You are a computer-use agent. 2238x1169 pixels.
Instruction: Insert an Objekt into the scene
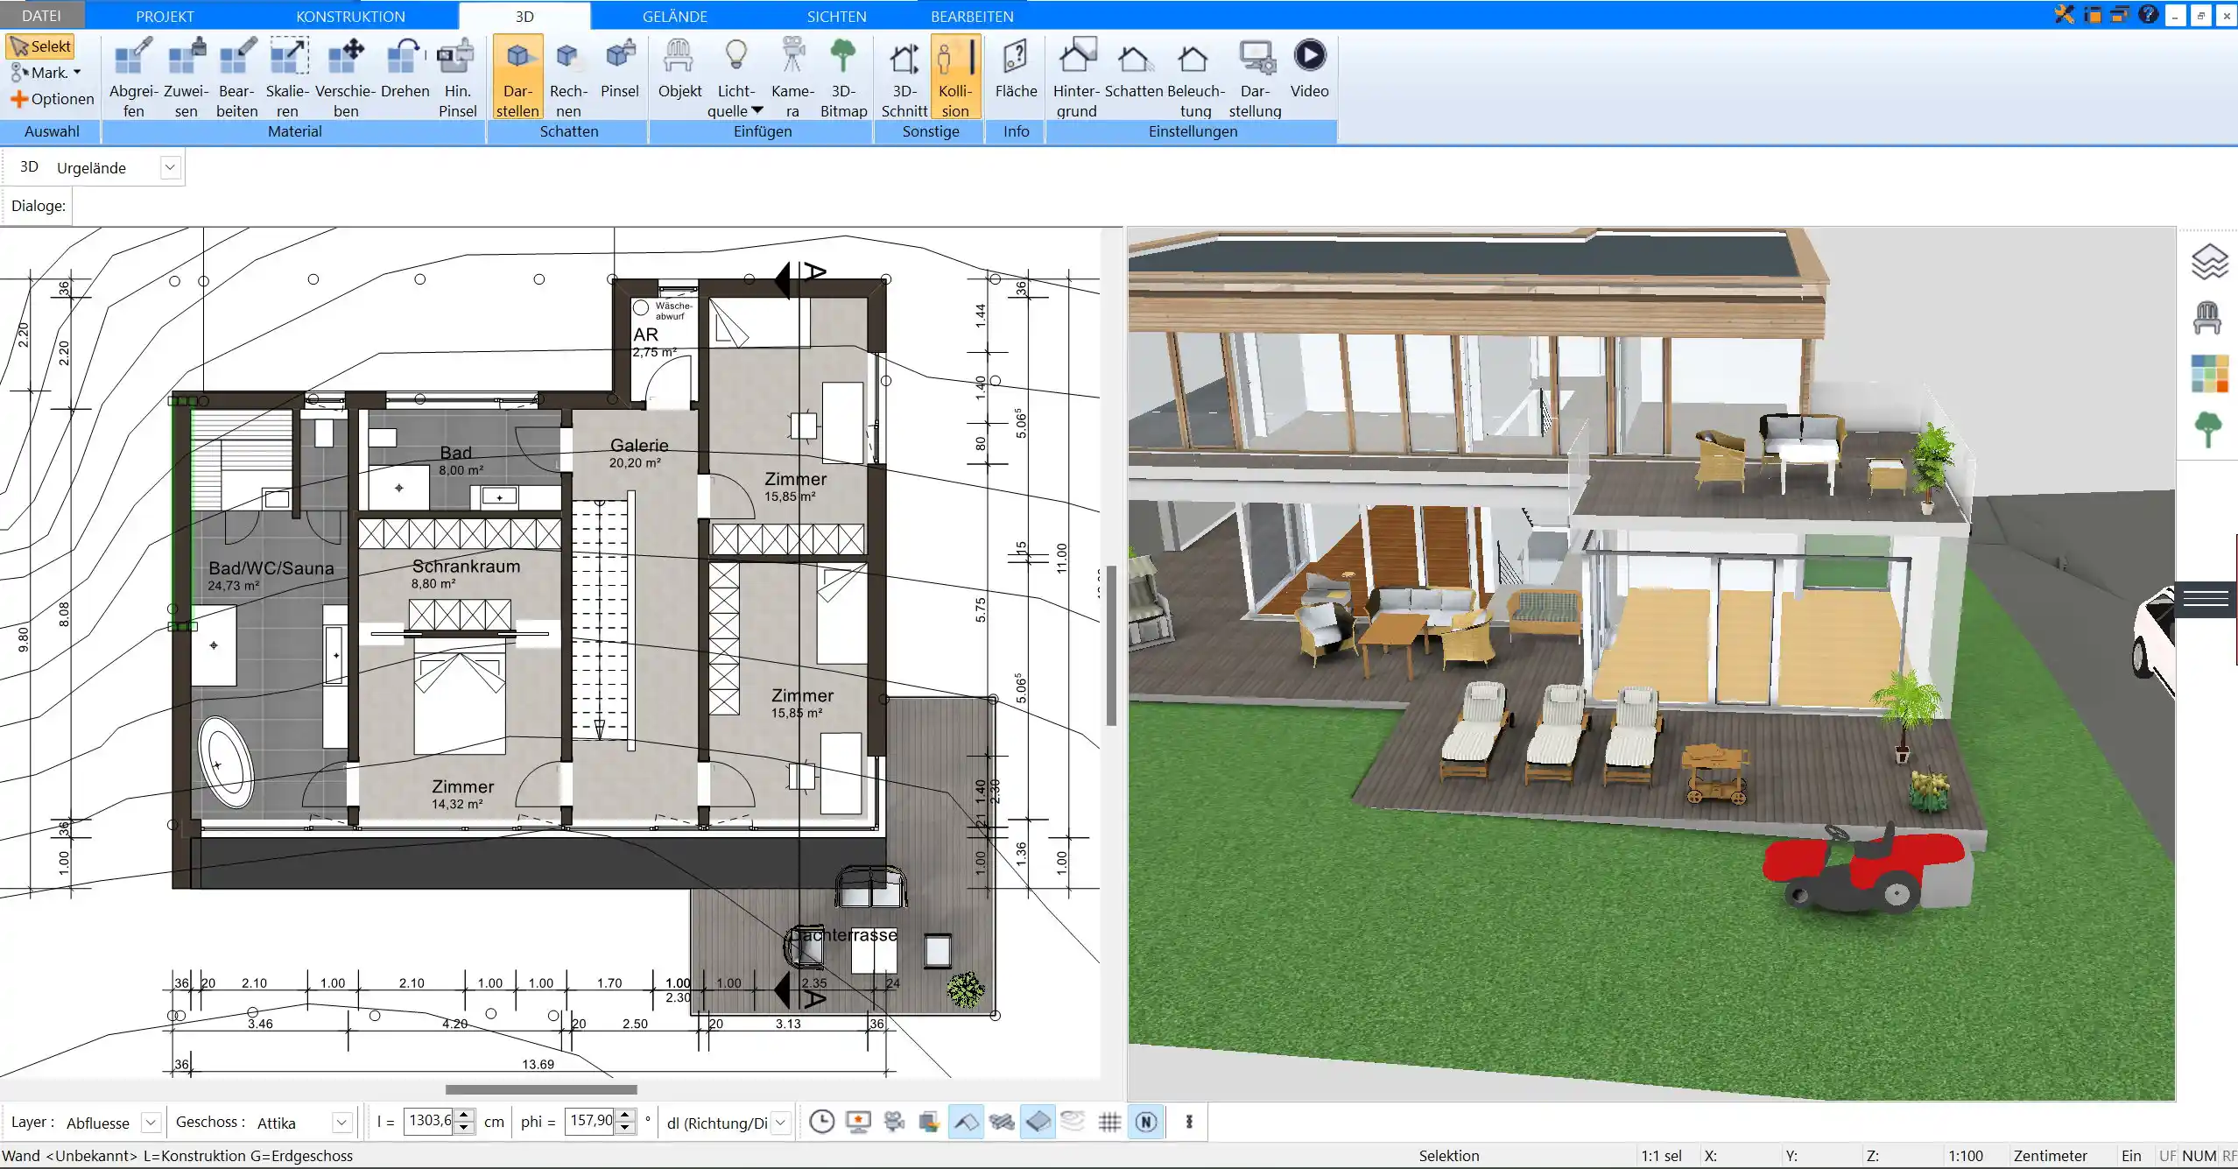click(679, 68)
